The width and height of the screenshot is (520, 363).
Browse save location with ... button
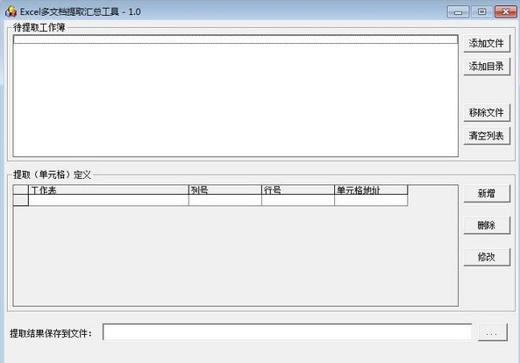click(x=493, y=331)
